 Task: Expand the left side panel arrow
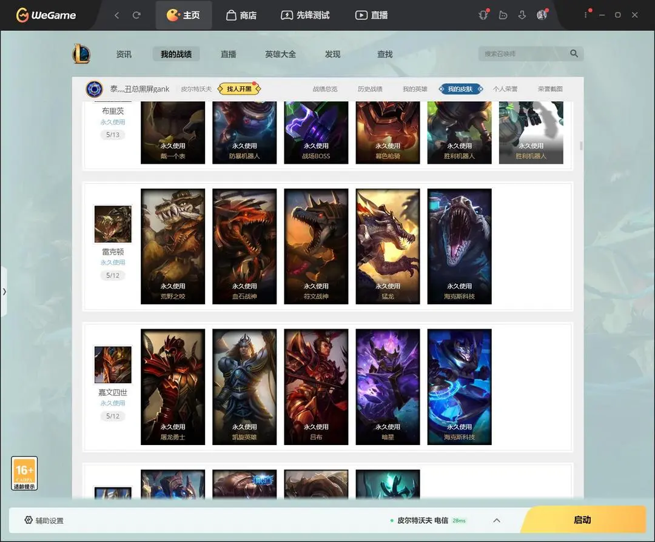[x=4, y=292]
